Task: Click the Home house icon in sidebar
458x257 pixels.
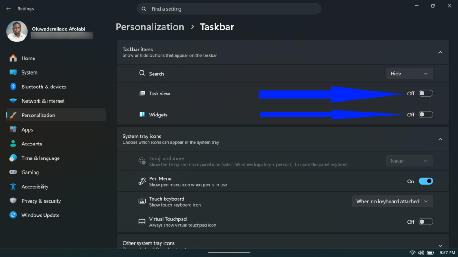Action: tap(13, 58)
